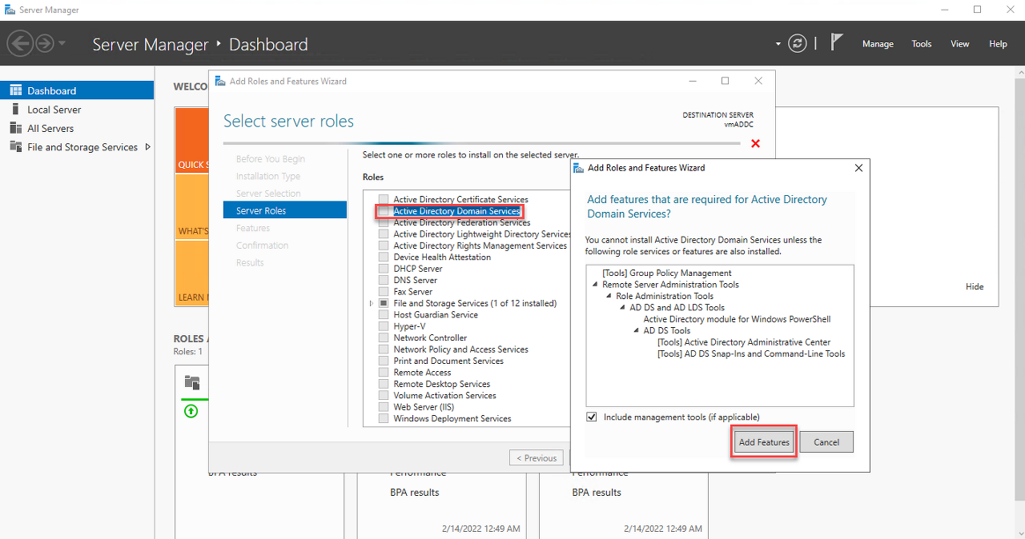Viewport: 1025px width, 539px height.
Task: Check the Host Guardian Service role
Action: [384, 315]
